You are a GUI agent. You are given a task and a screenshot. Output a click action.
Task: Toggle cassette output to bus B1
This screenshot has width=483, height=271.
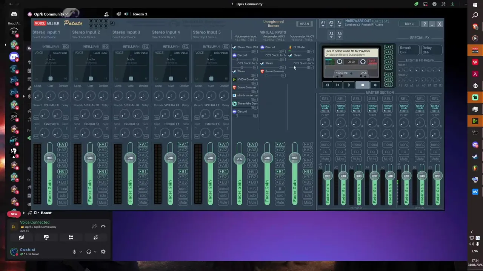(388, 75)
